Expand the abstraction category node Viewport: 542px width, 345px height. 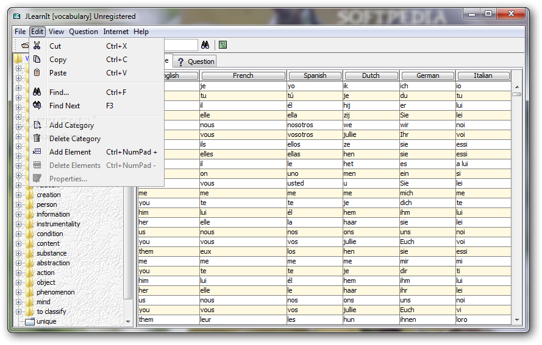pos(18,263)
